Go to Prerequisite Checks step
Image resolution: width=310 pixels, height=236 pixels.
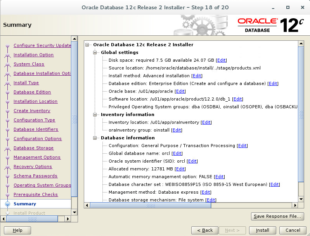tap(36, 194)
